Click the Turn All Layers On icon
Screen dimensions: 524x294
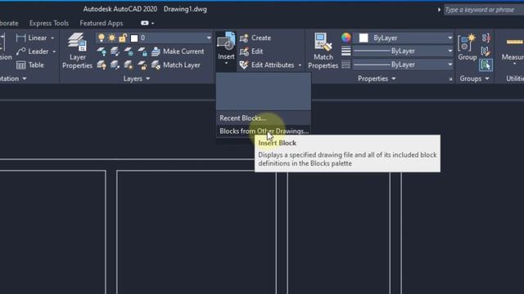pyautogui.click(x=102, y=65)
